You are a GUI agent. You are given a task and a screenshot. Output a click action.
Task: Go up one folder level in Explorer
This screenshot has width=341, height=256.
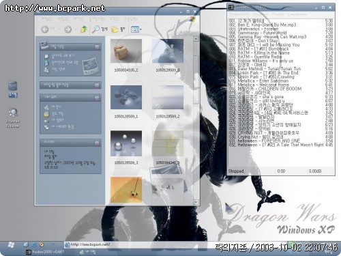[x=84, y=29]
